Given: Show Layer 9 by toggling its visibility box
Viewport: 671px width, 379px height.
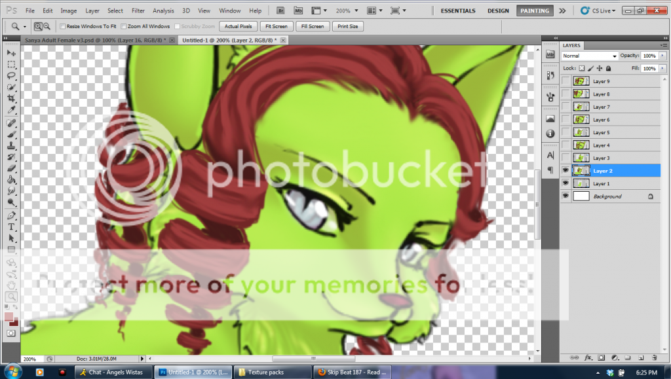Looking at the screenshot, I should pyautogui.click(x=566, y=81).
